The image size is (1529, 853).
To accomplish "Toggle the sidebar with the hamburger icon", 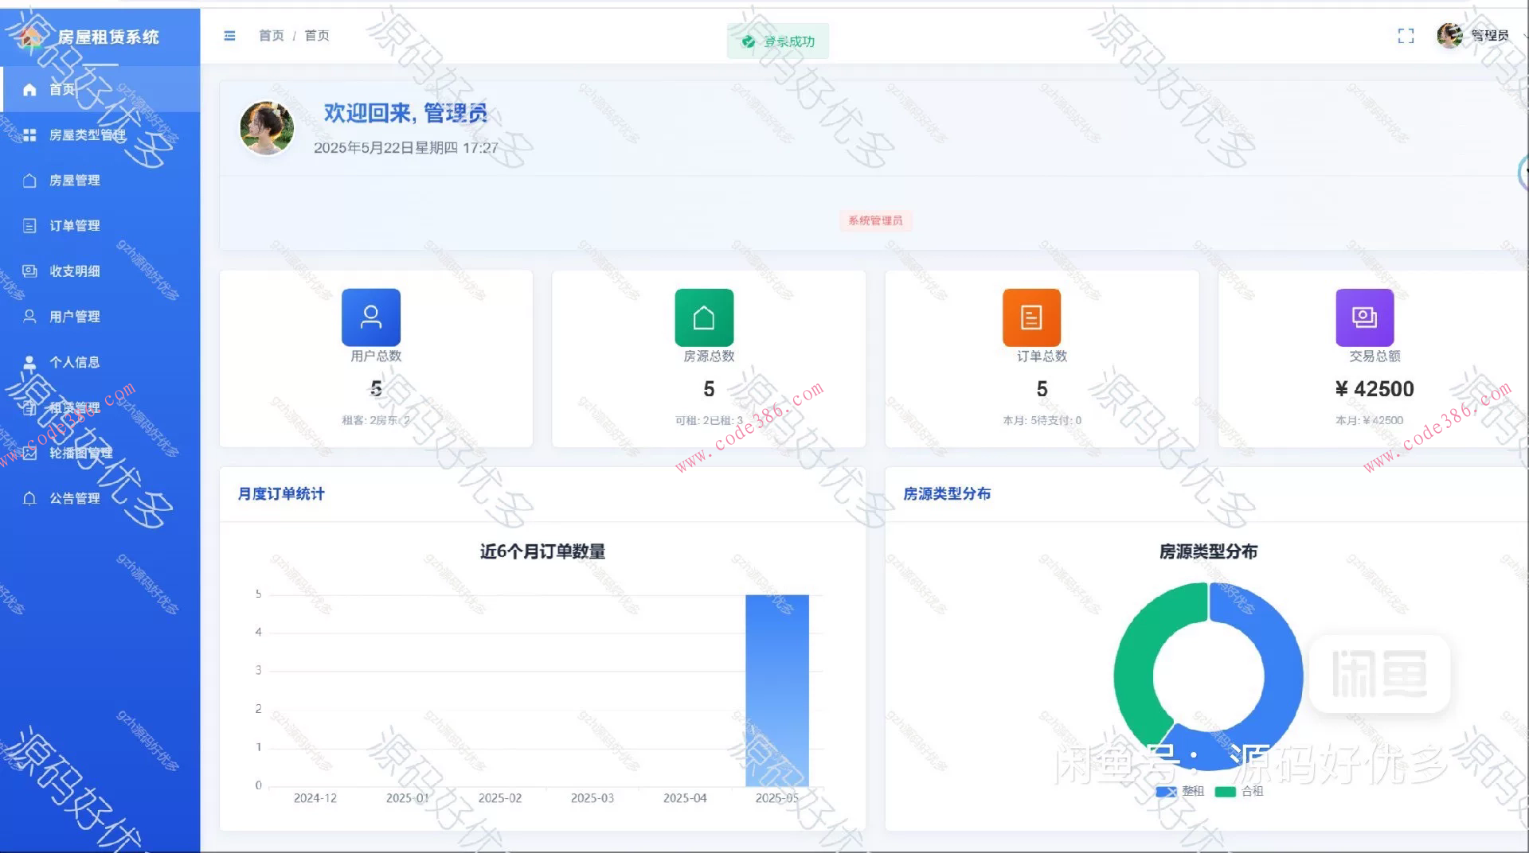I will [x=229, y=36].
